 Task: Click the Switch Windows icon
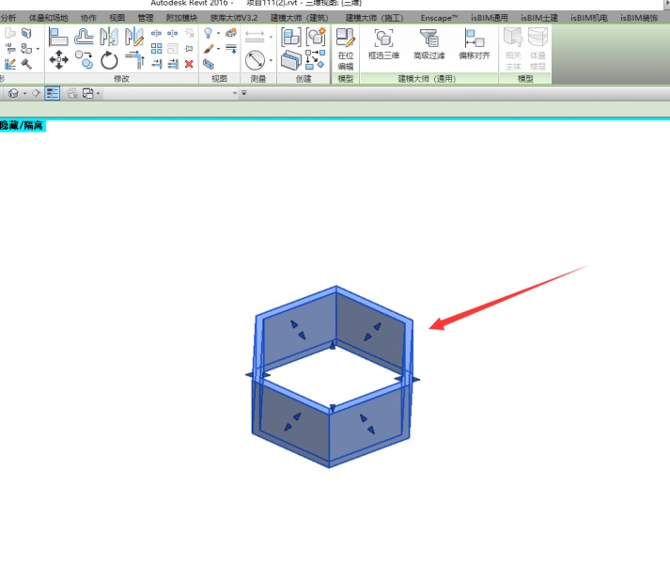88,93
